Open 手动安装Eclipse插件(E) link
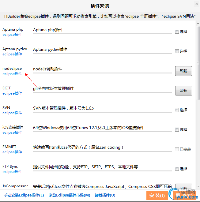Viewport: 200px width, 202px height. click(x=24, y=195)
